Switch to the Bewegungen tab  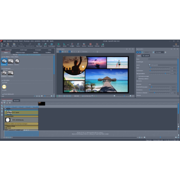coord(38,50)
